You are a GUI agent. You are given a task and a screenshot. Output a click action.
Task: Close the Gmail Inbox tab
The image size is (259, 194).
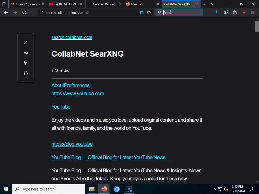(x=43, y=4)
